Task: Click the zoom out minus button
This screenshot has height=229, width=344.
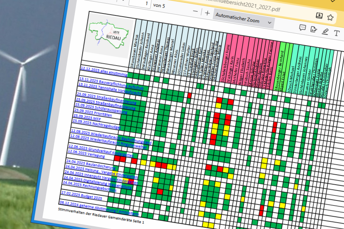Action: pyautogui.click(x=195, y=12)
